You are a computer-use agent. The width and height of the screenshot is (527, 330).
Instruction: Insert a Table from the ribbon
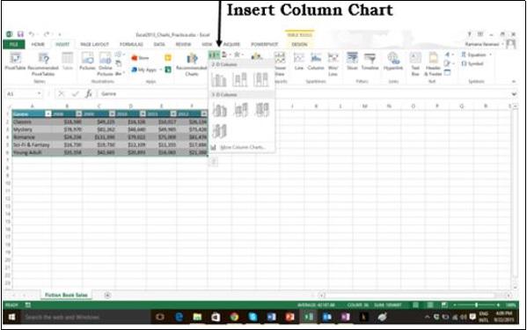click(67, 61)
